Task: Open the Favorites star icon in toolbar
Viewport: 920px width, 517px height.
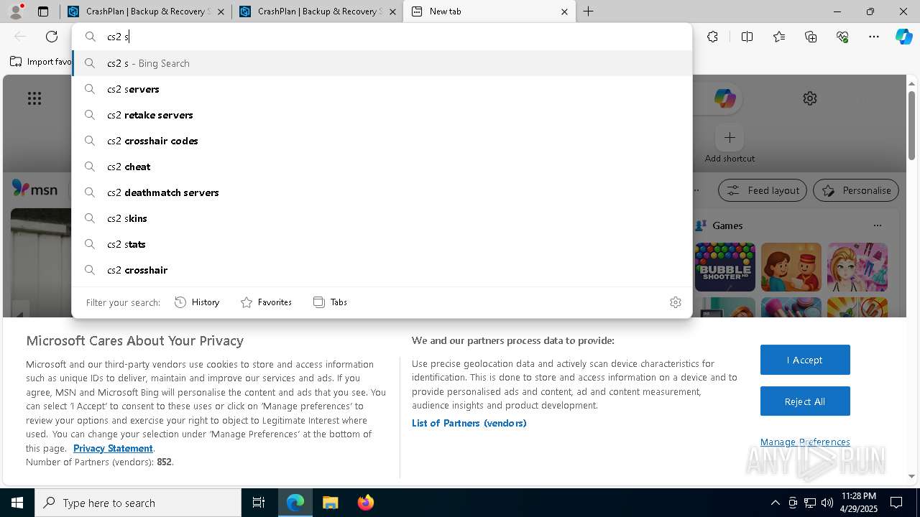Action: pos(779,37)
